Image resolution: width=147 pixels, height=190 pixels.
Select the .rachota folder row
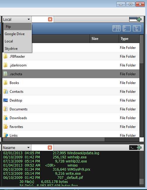[71, 74]
